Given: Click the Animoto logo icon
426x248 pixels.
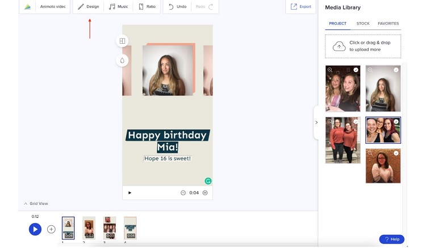Looking at the screenshot, I should click(27, 7).
